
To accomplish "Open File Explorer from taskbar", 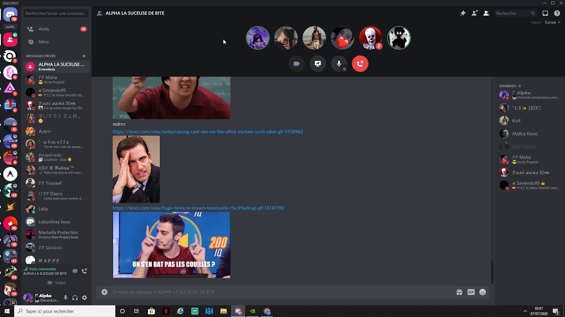I will pos(224,311).
